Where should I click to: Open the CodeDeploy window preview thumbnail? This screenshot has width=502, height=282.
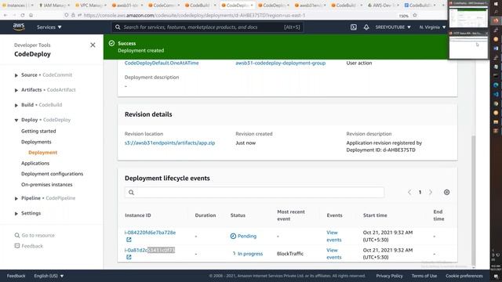(468, 15)
